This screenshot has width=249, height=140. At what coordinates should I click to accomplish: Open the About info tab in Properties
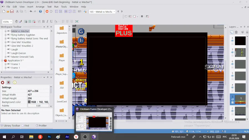click(15, 82)
